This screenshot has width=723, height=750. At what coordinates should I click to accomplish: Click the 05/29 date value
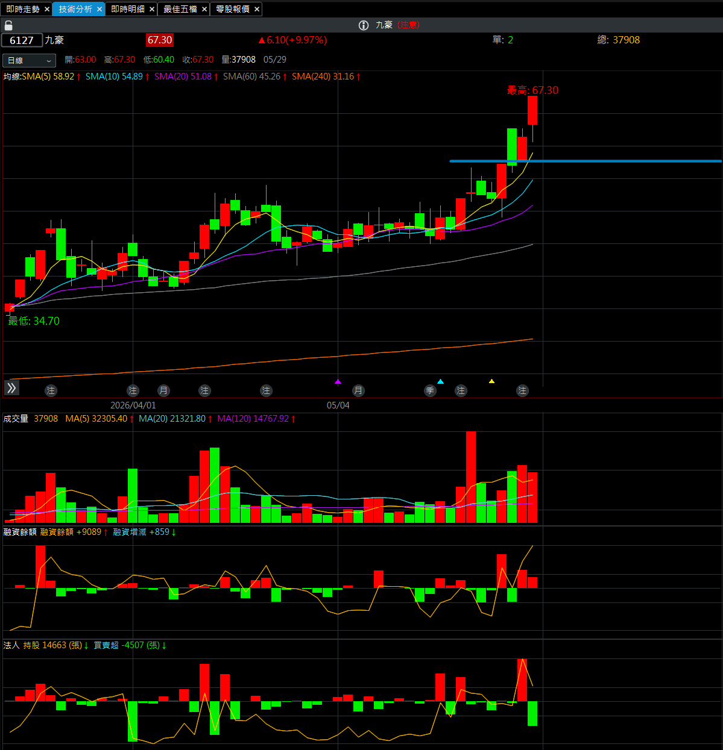(x=275, y=60)
